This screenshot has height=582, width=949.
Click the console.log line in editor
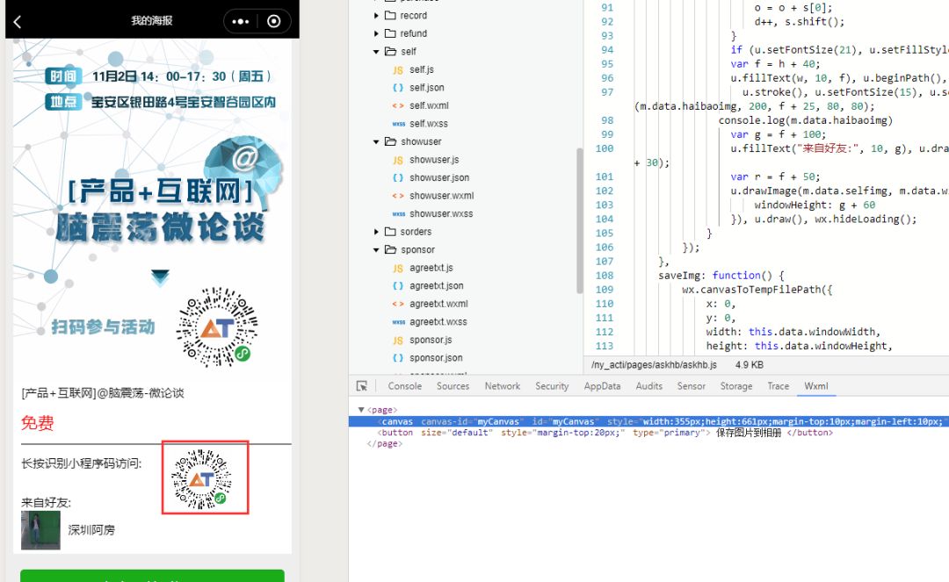click(x=805, y=120)
